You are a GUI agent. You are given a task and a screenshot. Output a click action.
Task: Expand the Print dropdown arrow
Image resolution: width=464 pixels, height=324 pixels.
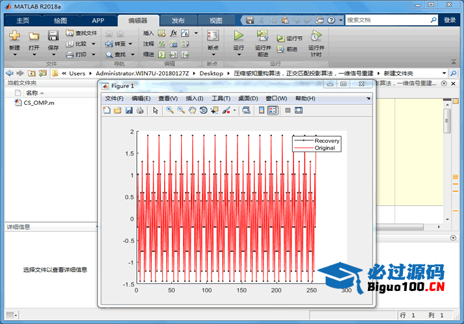[93, 55]
